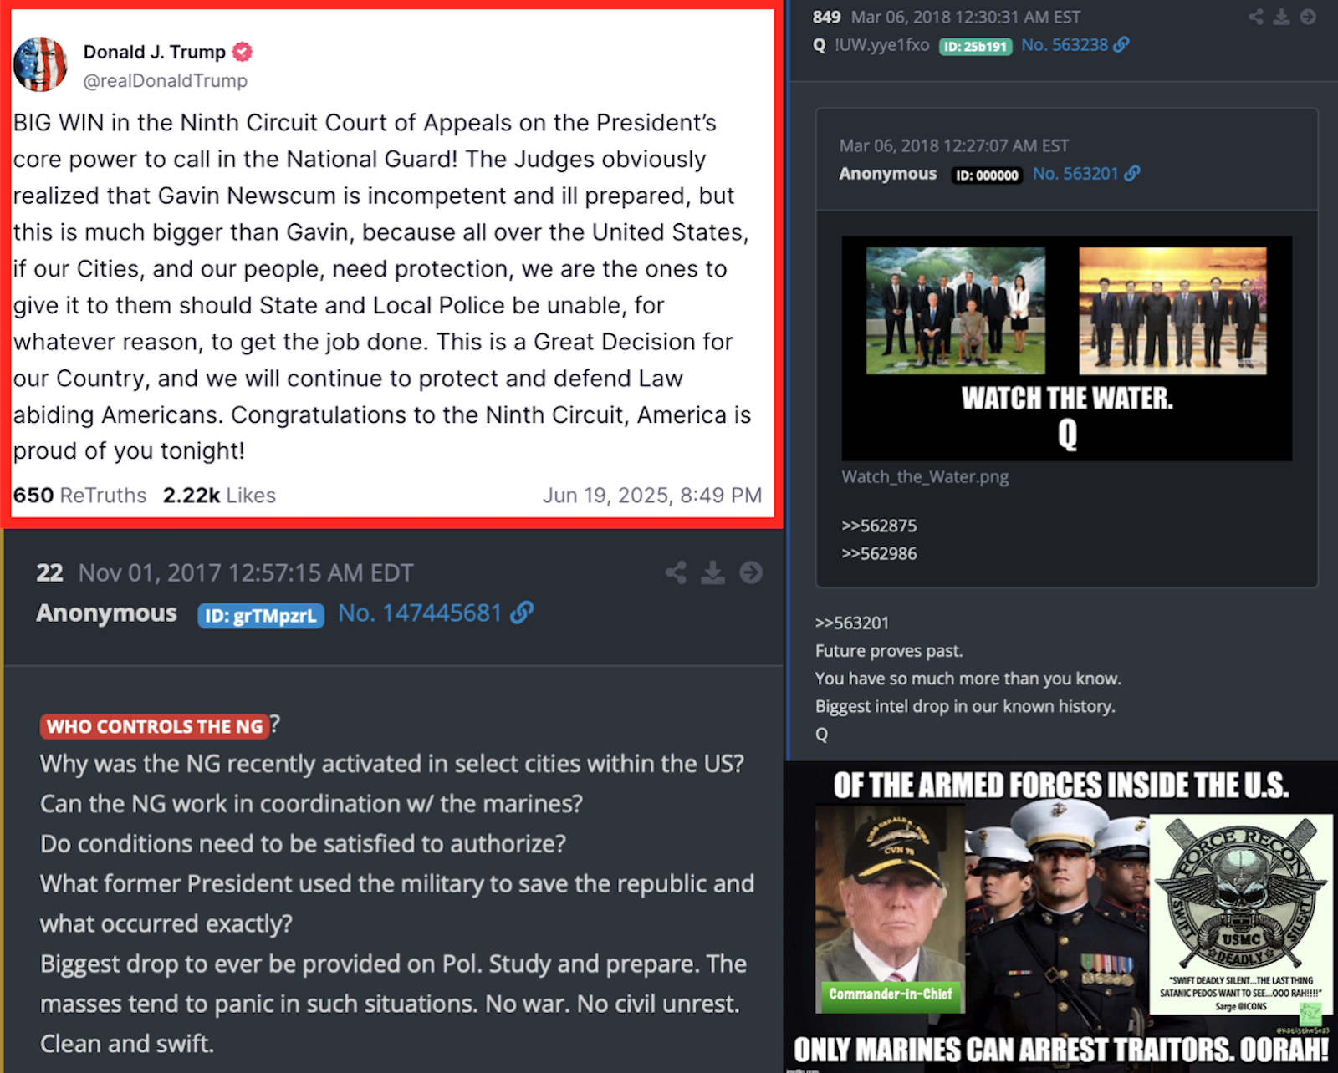Click ID grTMpzrL badge
1338x1073 pixels.
261,616
